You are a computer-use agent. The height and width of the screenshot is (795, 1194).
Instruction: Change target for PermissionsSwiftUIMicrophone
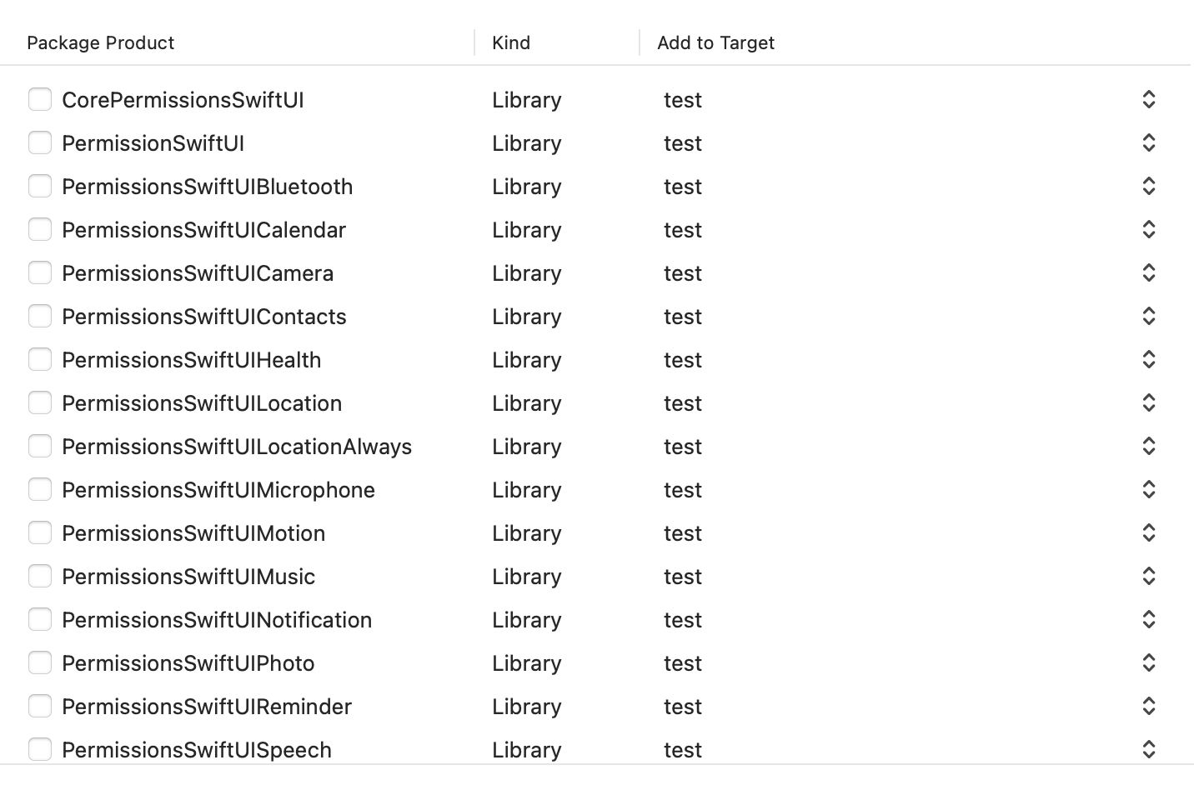pyautogui.click(x=1148, y=489)
